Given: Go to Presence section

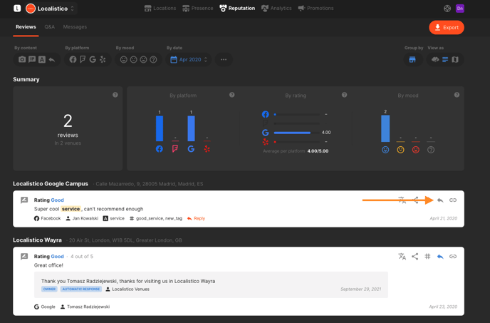Looking at the screenshot, I should tap(198, 8).
